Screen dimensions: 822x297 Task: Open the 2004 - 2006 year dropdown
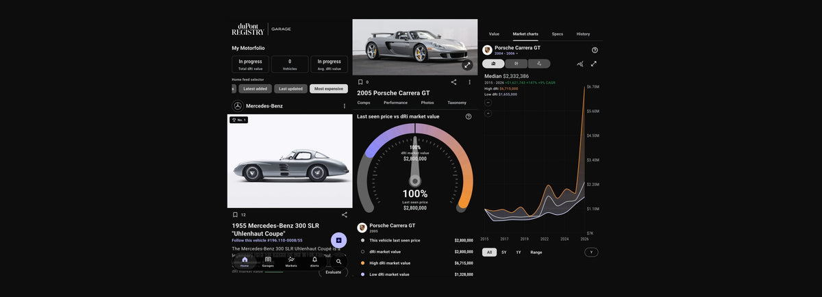[506, 53]
